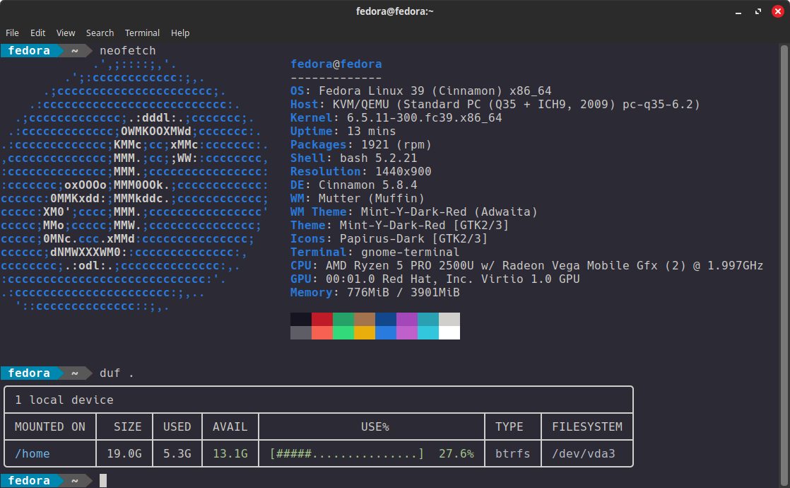Screen dimensions: 790x488
Task: Click the blue "fedora@fedora" neofetch header
Action: coord(336,64)
